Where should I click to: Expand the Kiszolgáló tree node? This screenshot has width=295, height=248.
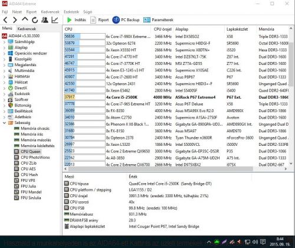point(4,59)
